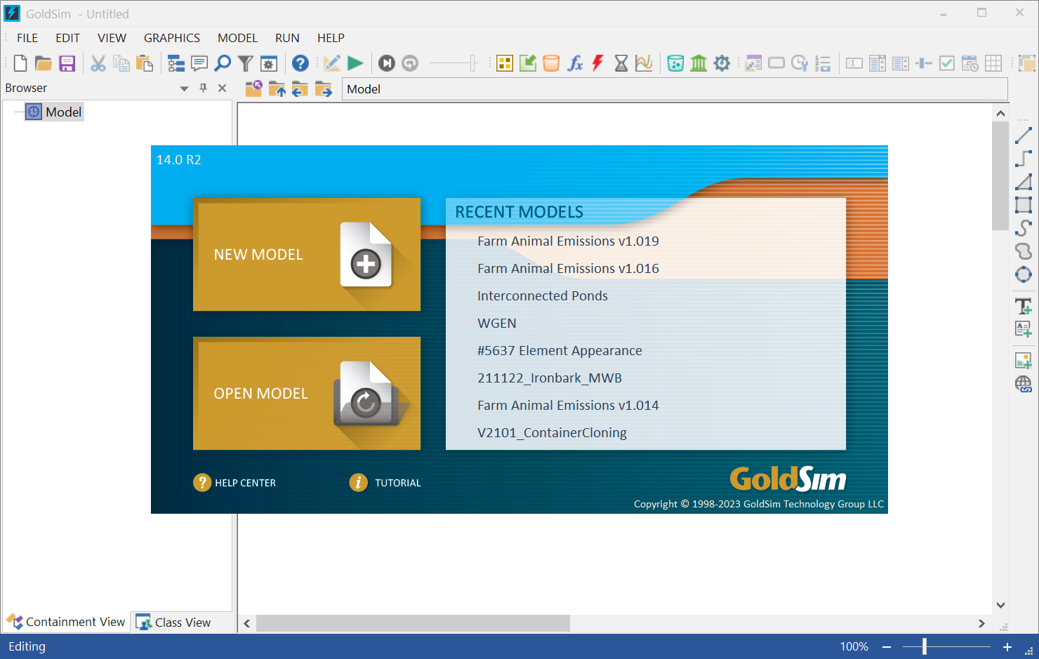Select the check box dashboard control icon
1039x659 pixels.
coord(947,62)
